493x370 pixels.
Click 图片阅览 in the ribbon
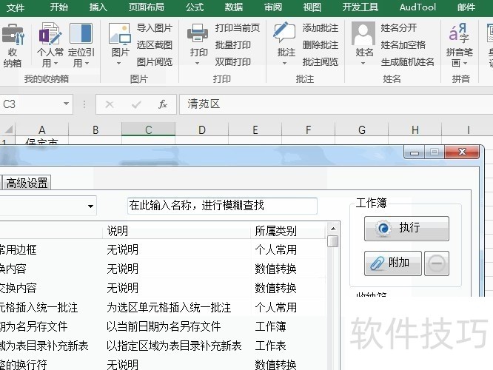tap(155, 62)
